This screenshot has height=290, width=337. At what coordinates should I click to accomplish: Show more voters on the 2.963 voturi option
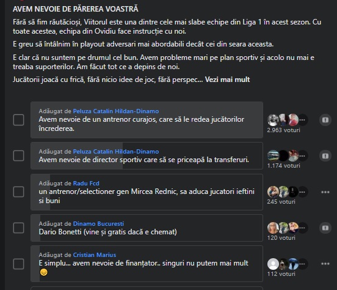pos(302,120)
